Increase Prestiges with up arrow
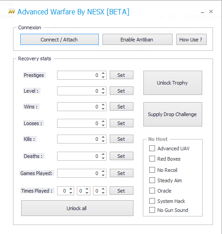 (x=103, y=73)
